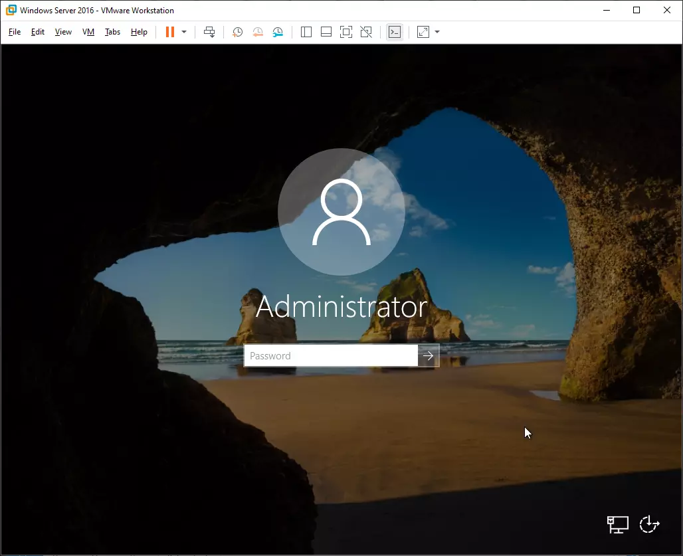Click the Send Ctrl+Alt+Del icon
The image size is (683, 556).
[x=209, y=32]
